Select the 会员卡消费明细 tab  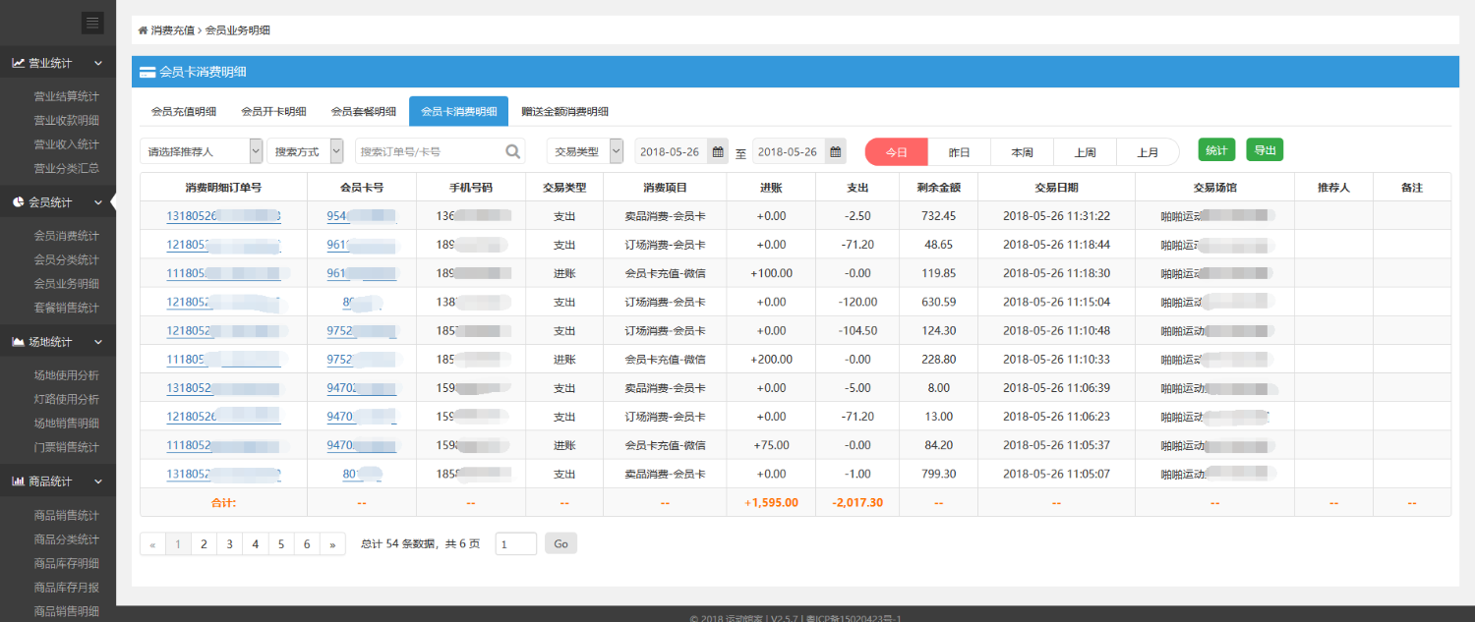pos(458,111)
